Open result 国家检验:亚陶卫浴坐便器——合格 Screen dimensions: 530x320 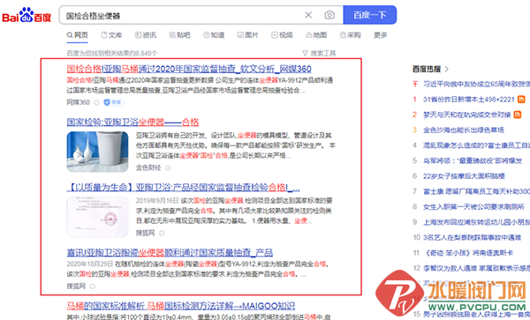click(x=132, y=122)
